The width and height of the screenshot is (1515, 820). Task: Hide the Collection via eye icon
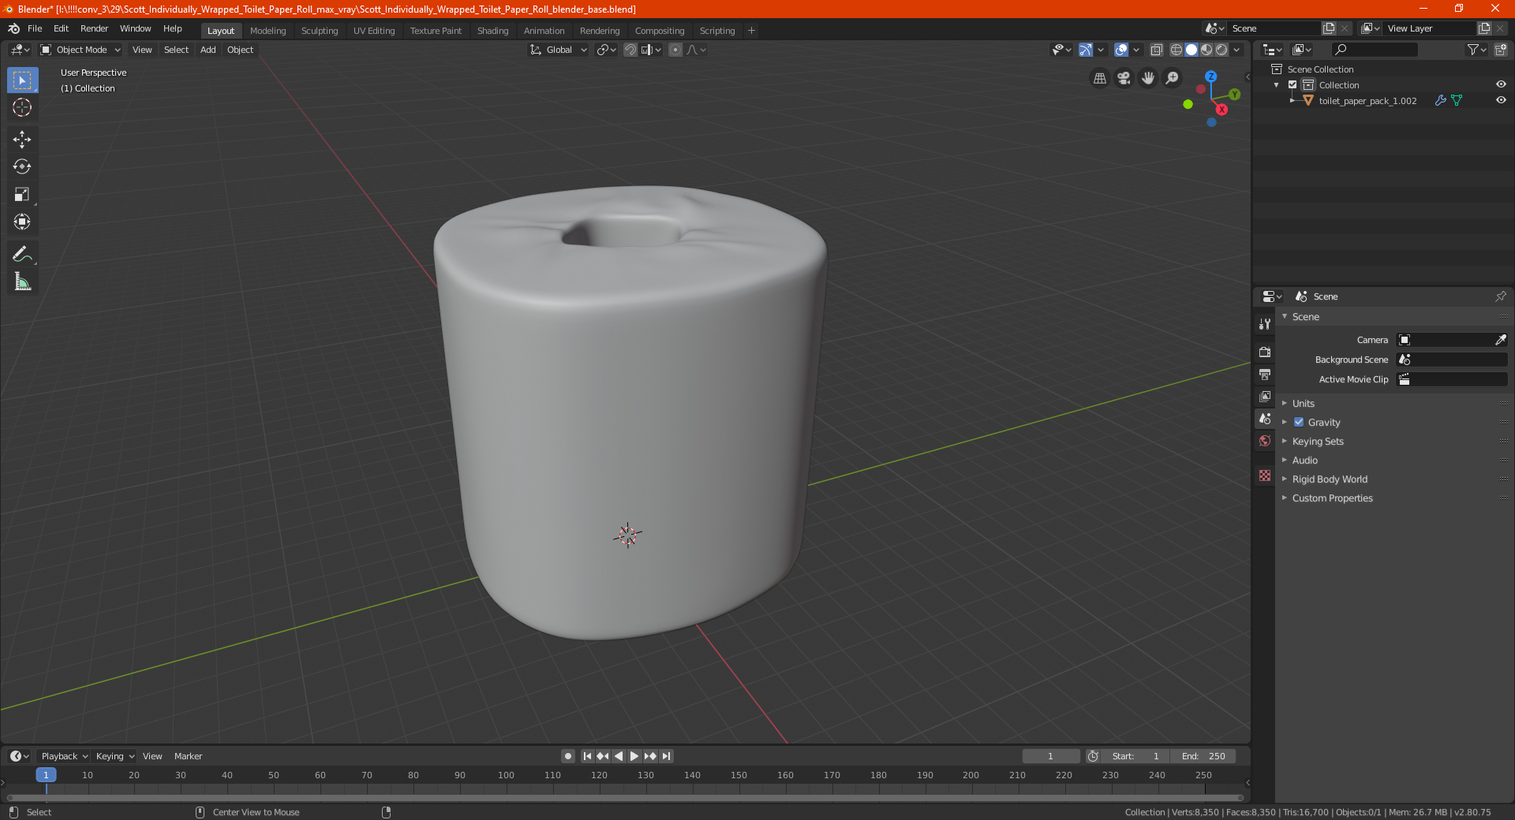click(x=1501, y=85)
